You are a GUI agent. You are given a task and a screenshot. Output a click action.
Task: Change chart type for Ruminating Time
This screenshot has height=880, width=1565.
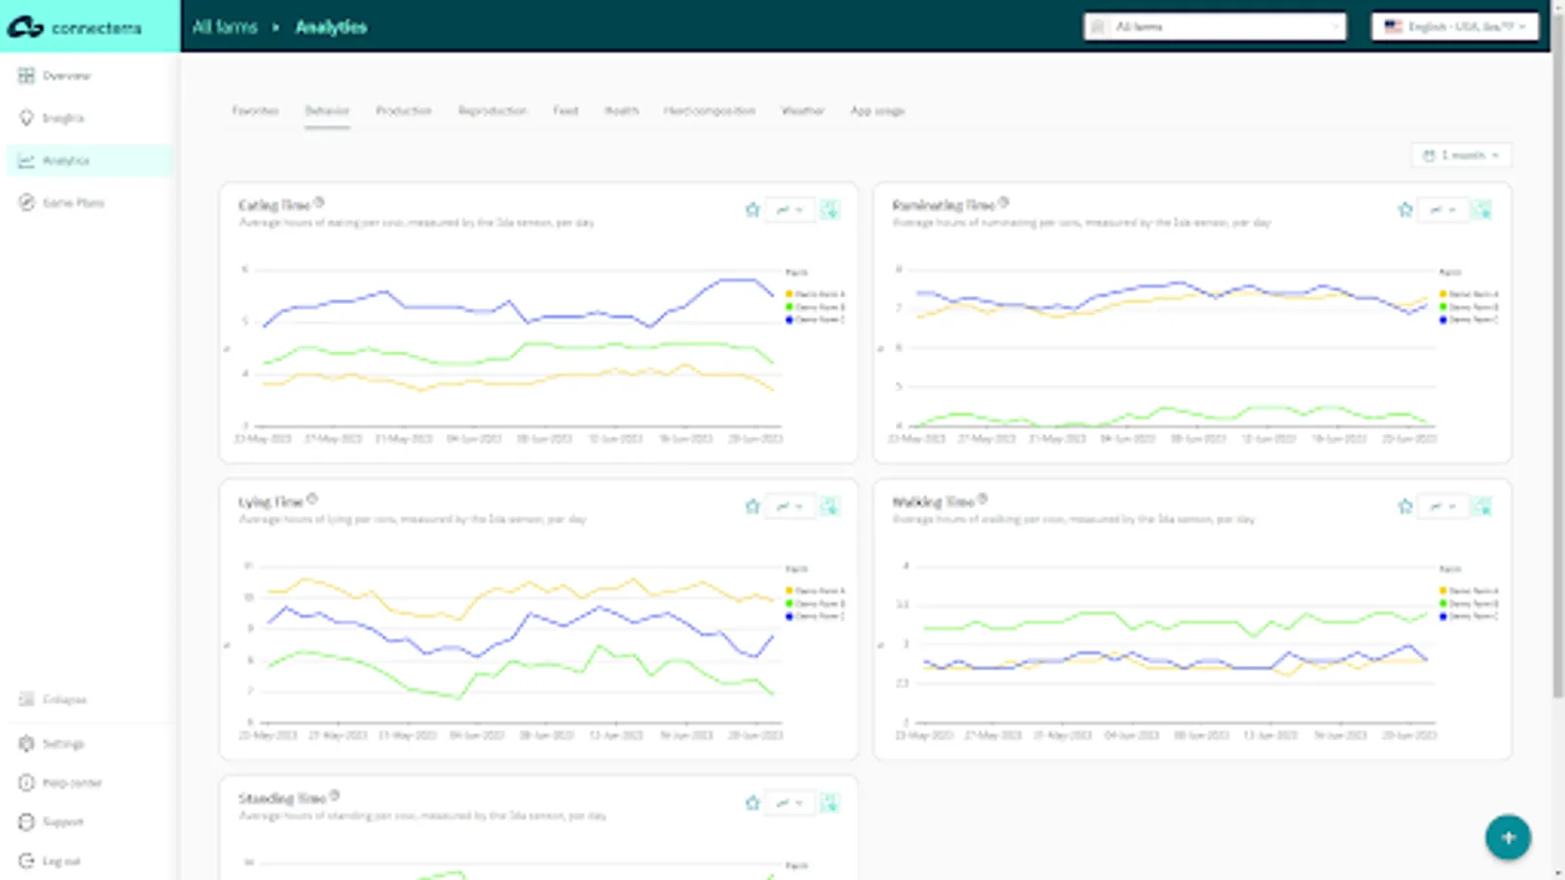(x=1443, y=209)
